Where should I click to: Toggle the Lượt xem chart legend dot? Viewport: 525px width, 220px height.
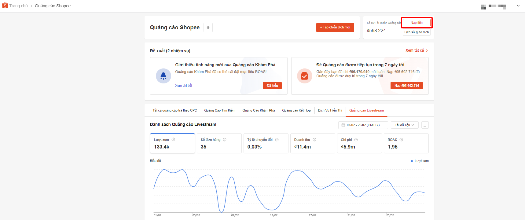coord(412,161)
